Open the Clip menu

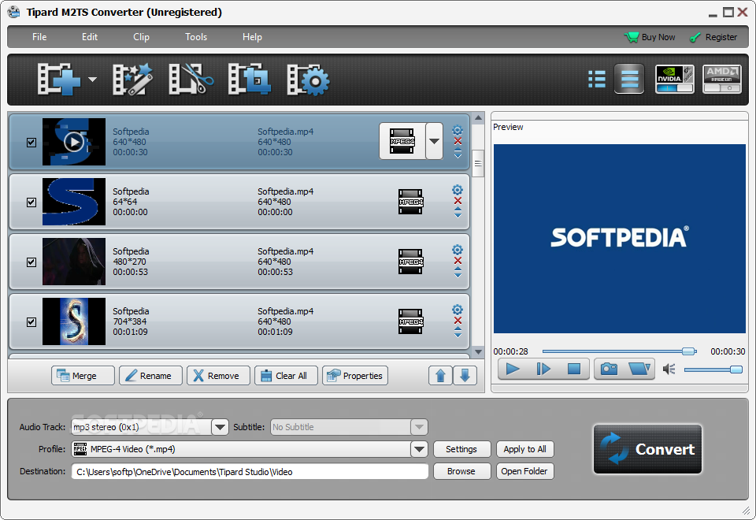pos(141,37)
